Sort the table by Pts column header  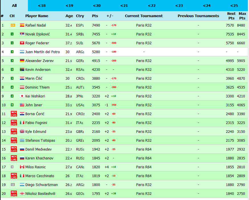(x=95, y=16)
